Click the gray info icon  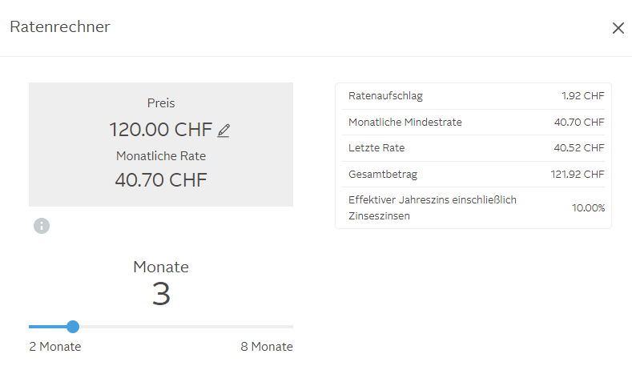(42, 226)
